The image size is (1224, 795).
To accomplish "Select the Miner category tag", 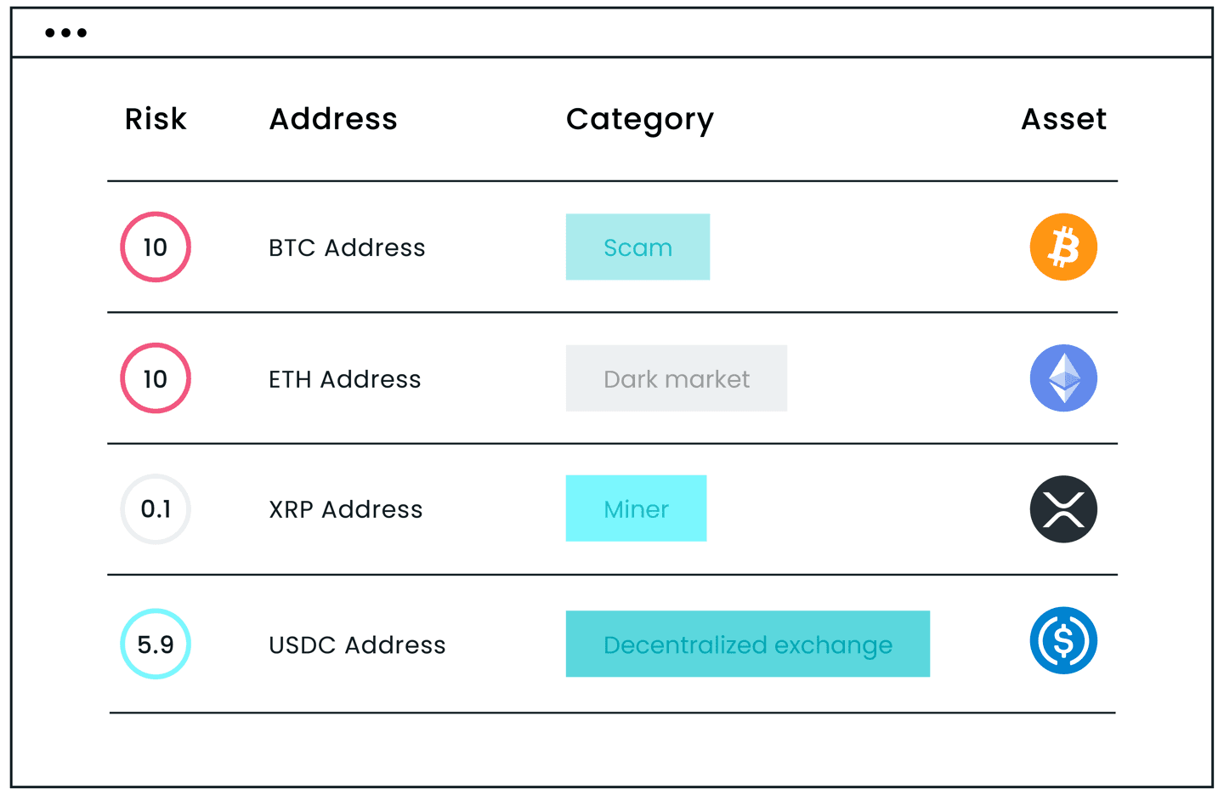I will (x=636, y=508).
